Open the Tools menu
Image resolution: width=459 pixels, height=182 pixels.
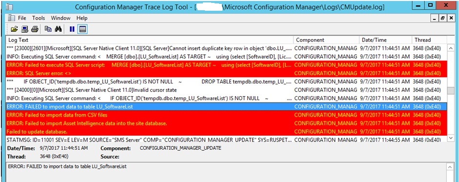(x=39, y=18)
